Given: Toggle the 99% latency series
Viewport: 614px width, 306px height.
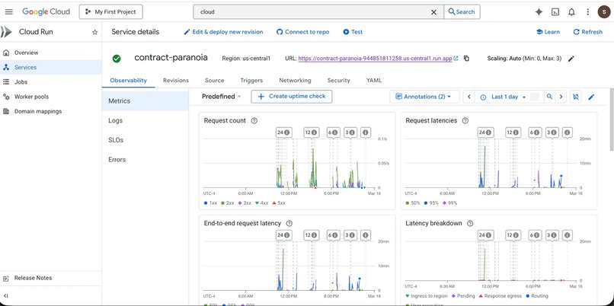Looking at the screenshot, I should click(x=449, y=203).
